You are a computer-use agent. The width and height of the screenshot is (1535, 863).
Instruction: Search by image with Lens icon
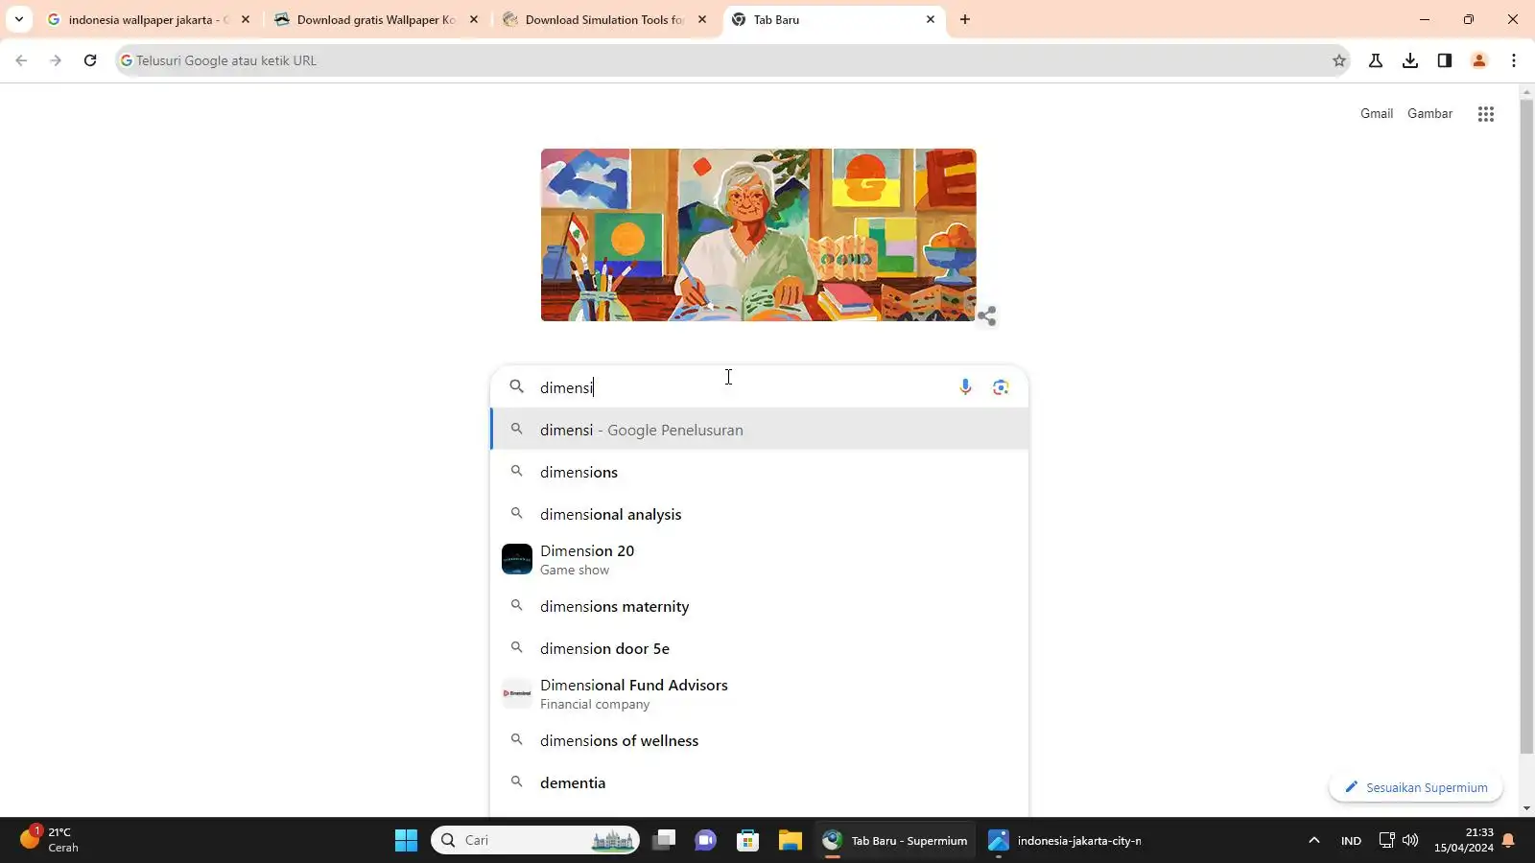1001,386
